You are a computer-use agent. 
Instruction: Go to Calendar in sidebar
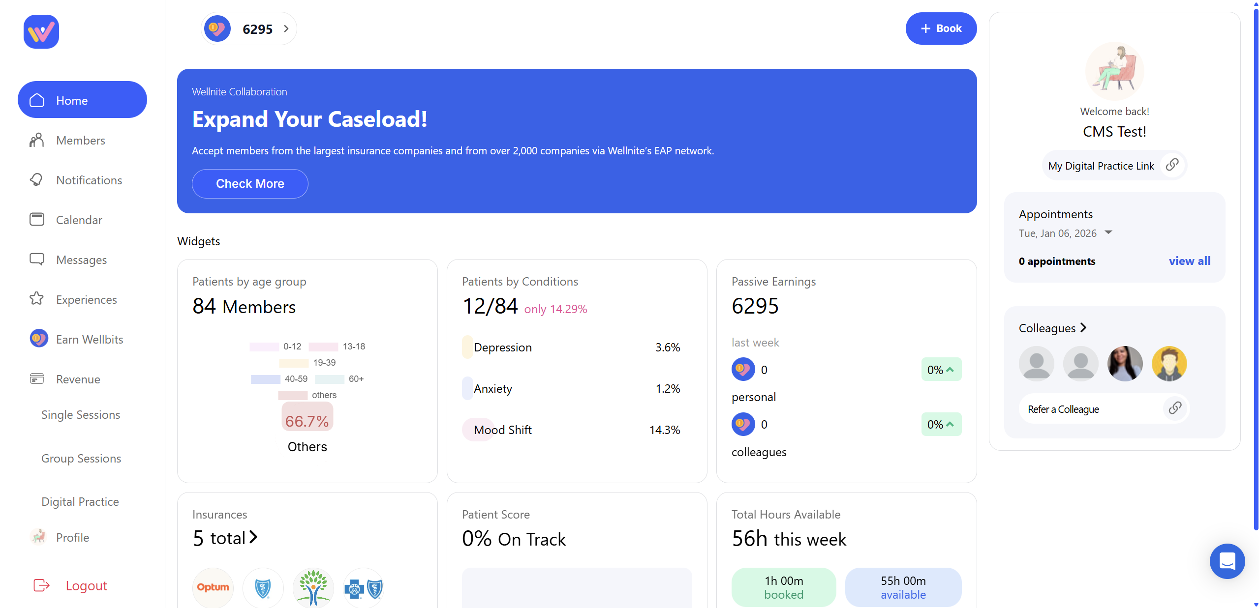point(79,220)
